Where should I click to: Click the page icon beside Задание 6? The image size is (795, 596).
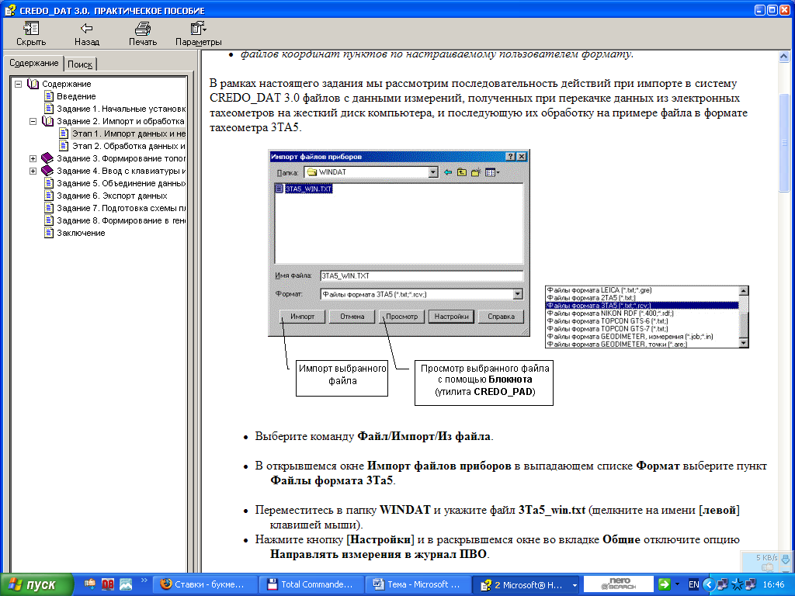click(x=49, y=196)
